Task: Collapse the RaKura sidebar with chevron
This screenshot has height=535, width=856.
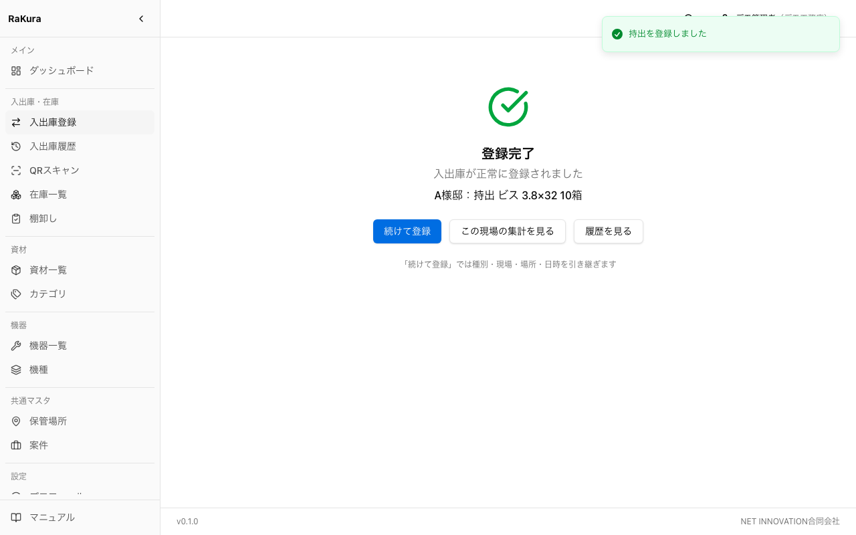Action: 141,19
